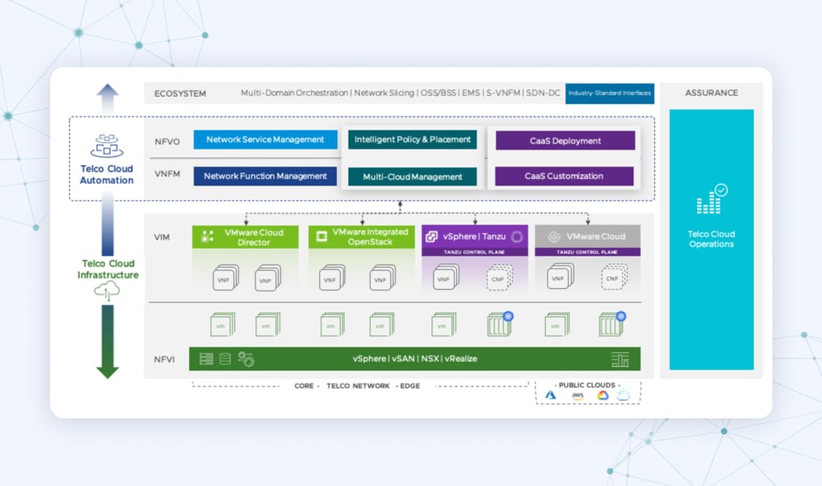The height and width of the screenshot is (486, 822).
Task: Click the Industry-Standard Interfaces blue box
Action: tap(610, 94)
